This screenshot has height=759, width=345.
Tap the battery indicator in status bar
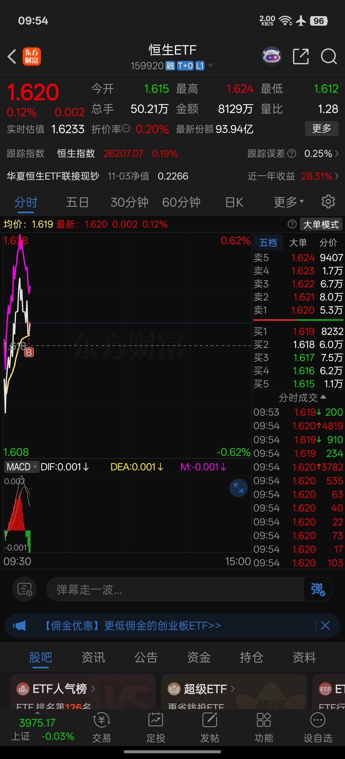[319, 21]
